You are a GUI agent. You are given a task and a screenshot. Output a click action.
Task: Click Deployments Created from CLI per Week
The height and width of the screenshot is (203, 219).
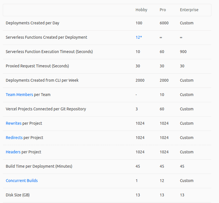coord(42,80)
